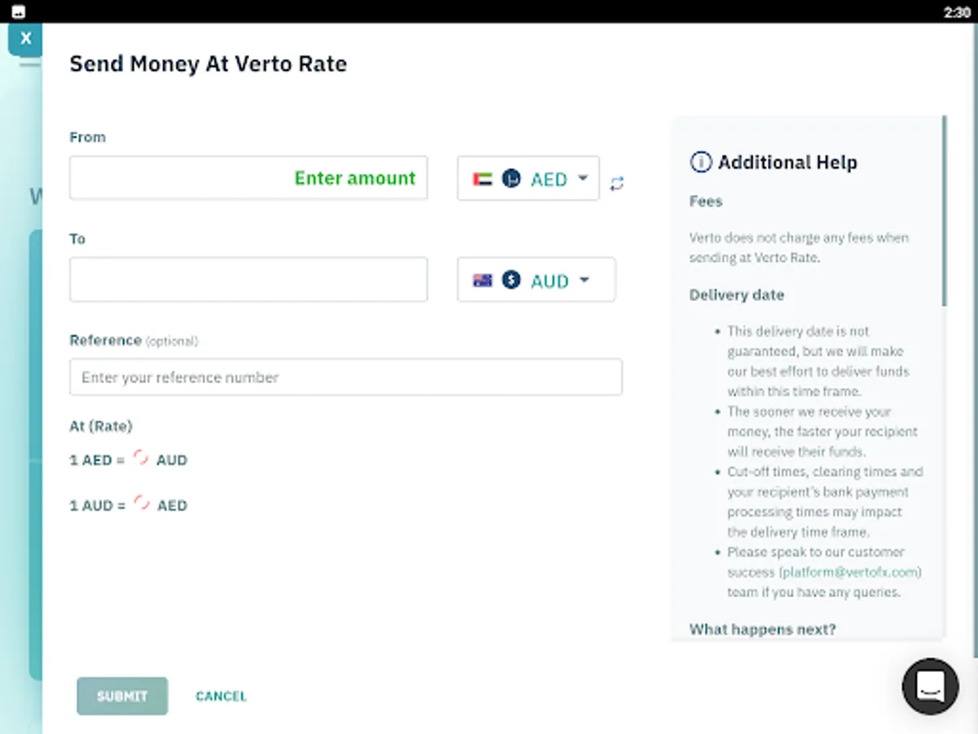
Task: Click the Additional Help info icon
Action: coord(700,162)
